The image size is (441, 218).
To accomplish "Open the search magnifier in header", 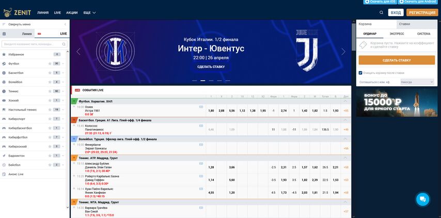I will pyautogui.click(x=381, y=12).
